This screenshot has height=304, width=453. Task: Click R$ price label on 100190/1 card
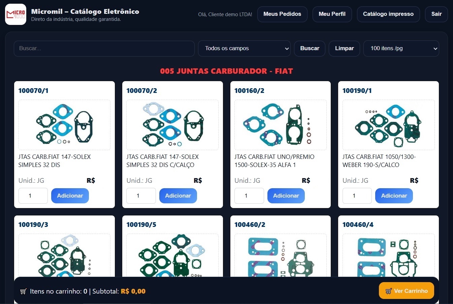pos(414,181)
